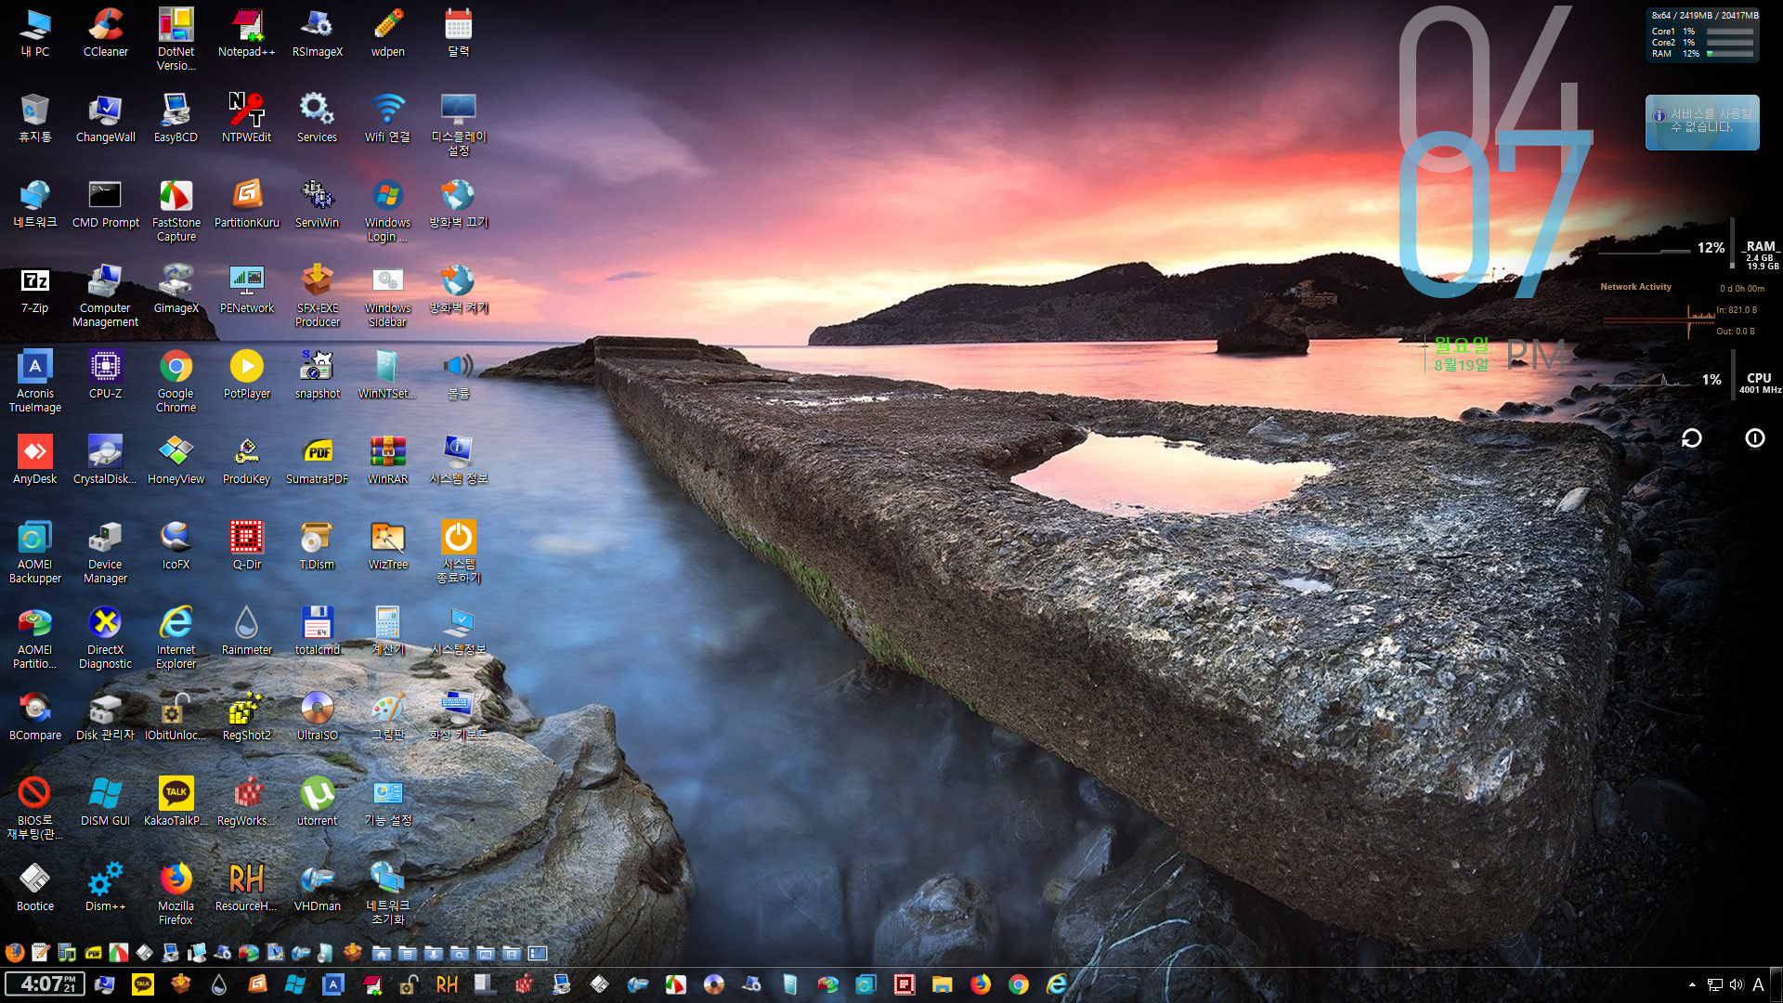Open Firefox from the taskbar
This screenshot has height=1003, width=1783.
point(981,984)
